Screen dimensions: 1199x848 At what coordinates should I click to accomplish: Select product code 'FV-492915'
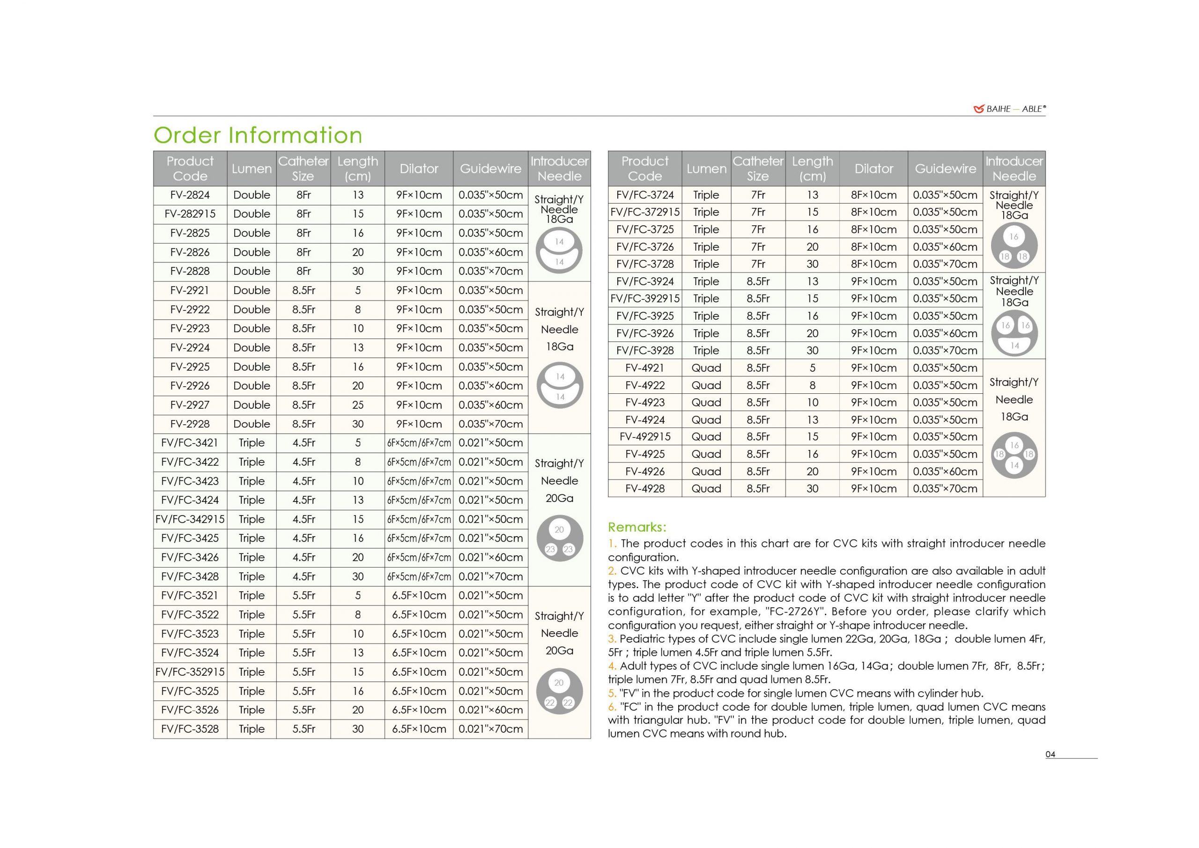pyautogui.click(x=645, y=436)
